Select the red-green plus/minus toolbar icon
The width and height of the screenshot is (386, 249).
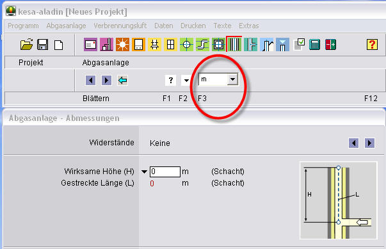pos(330,45)
